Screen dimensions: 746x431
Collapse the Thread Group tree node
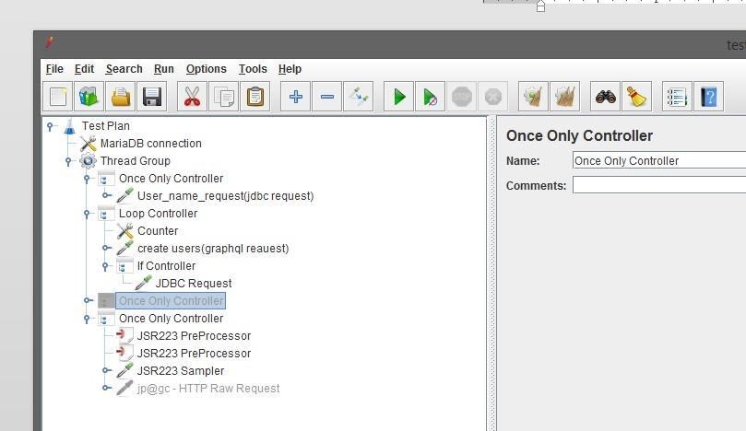click(68, 161)
